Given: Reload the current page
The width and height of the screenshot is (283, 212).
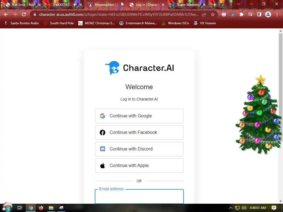Looking at the screenshot, I should click(x=24, y=14).
